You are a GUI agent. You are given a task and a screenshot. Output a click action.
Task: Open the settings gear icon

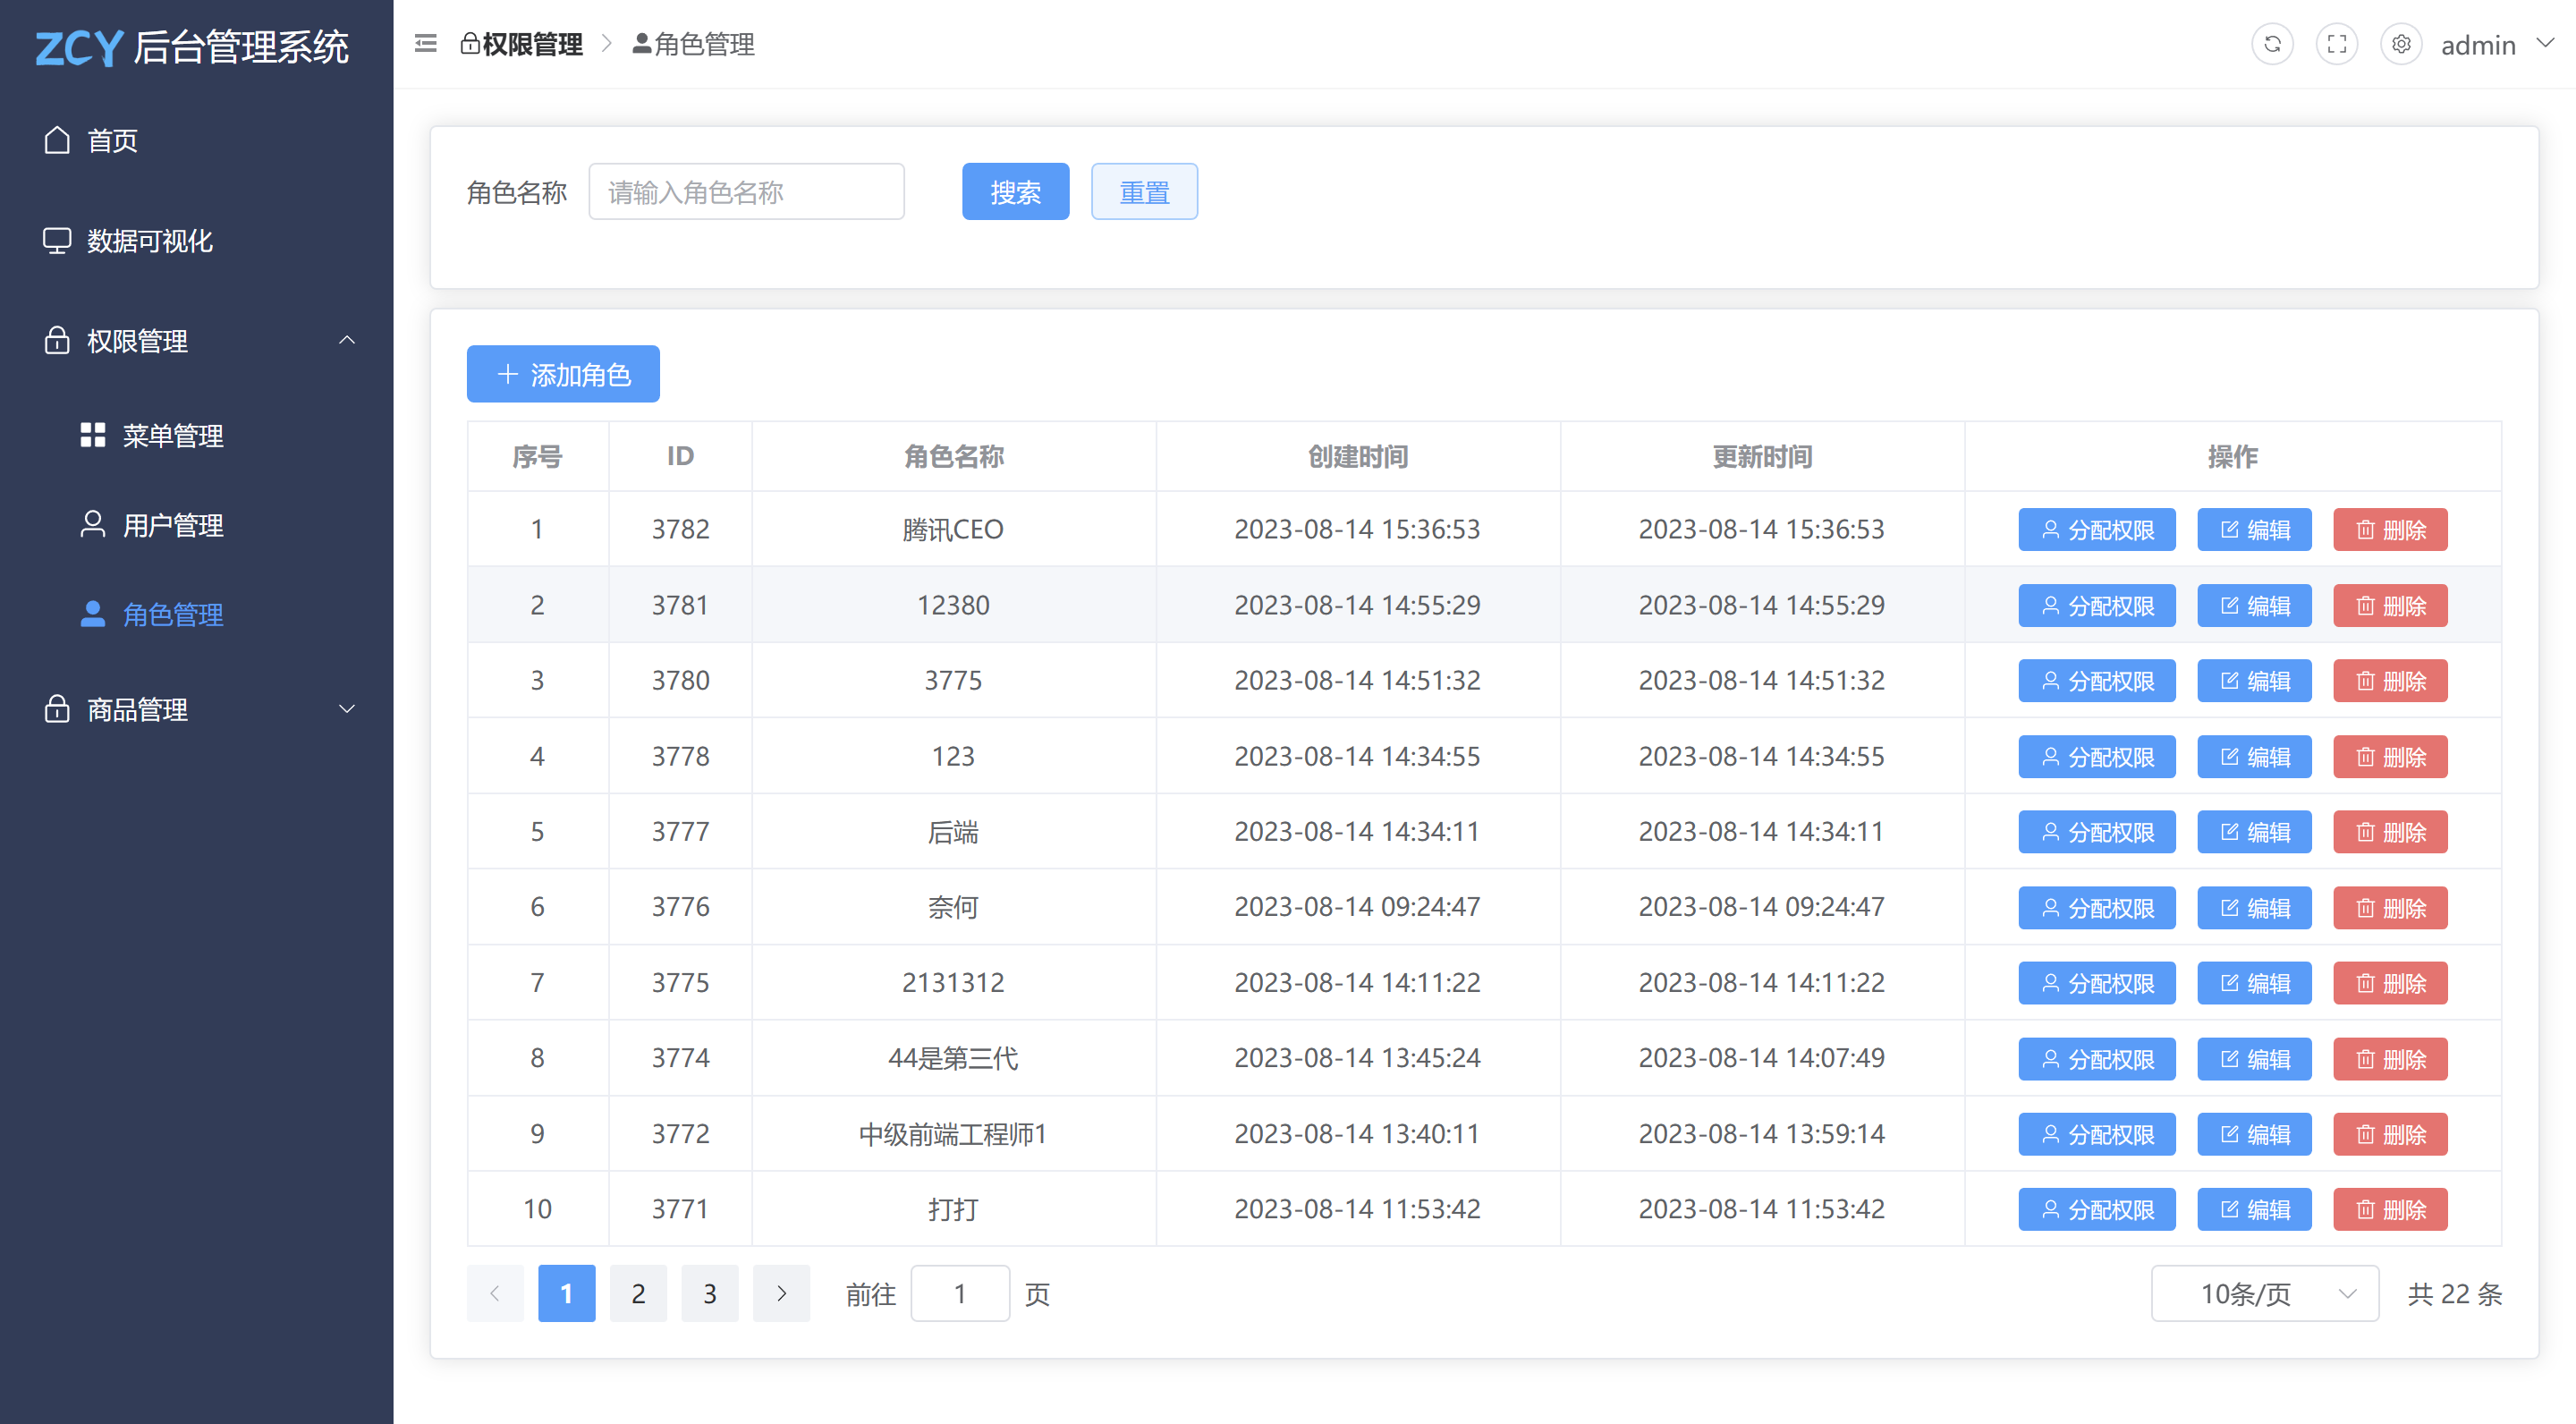tap(2401, 44)
